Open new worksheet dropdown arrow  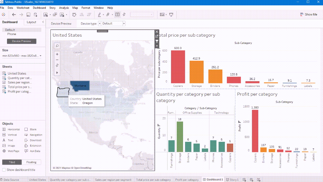coord(50,15)
